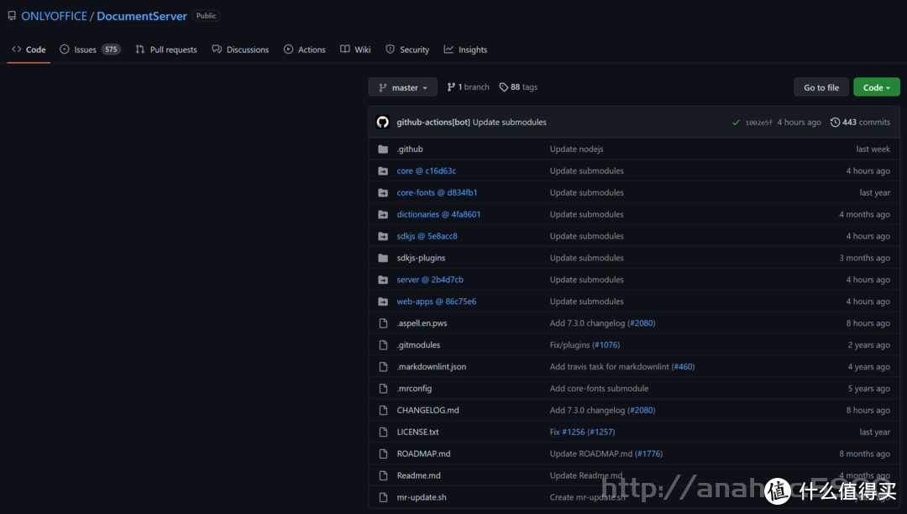Open the master branch dropdown
The height and width of the screenshot is (514, 907).
coord(402,87)
